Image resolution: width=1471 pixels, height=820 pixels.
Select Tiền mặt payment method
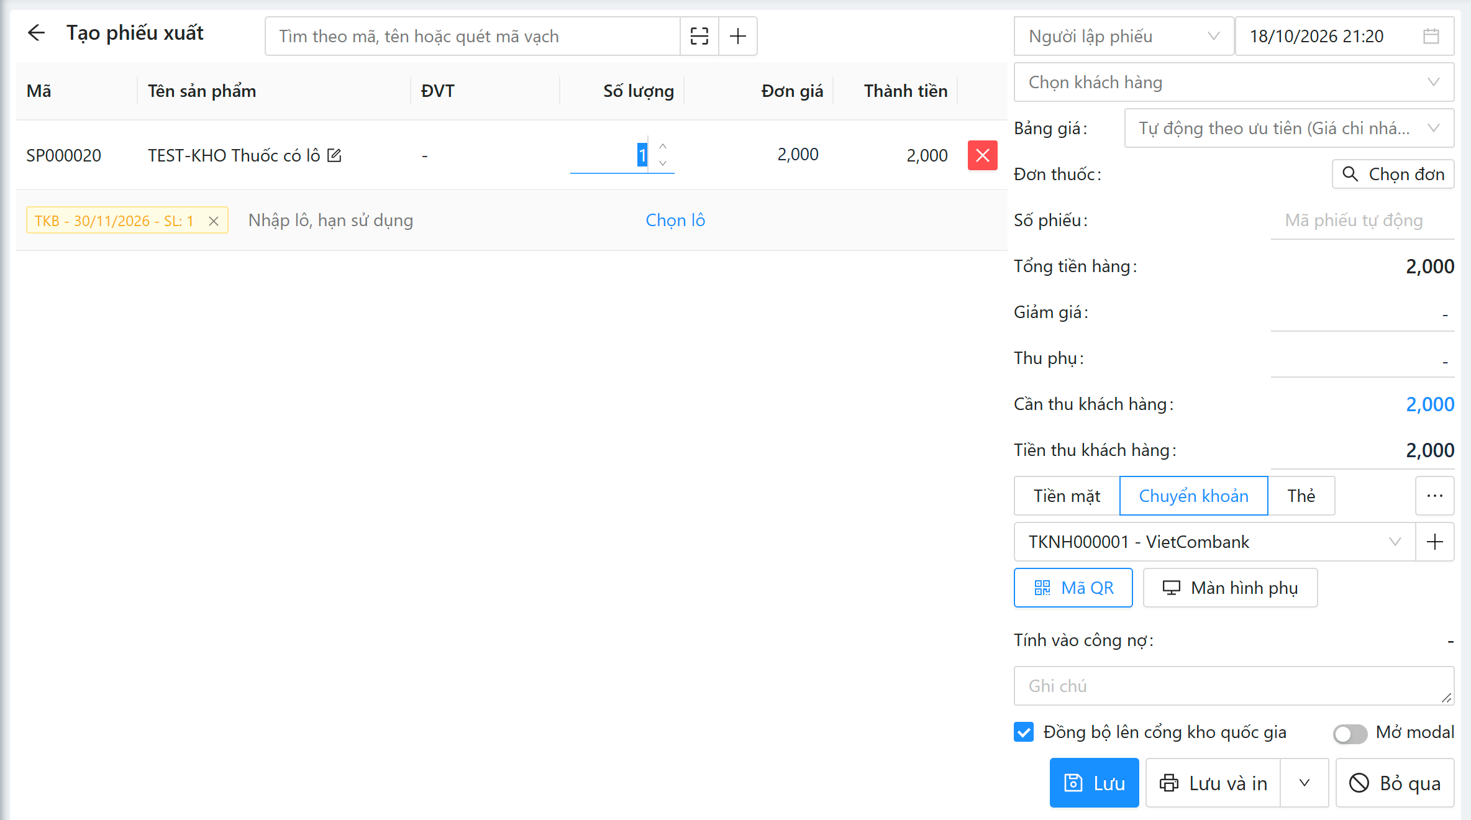coord(1067,496)
